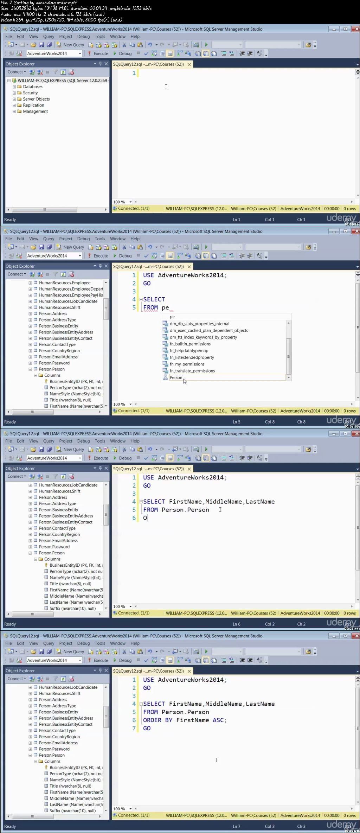Click the Stop icon in the third frame Object Explorer
The image size is (360, 833).
click(47, 477)
